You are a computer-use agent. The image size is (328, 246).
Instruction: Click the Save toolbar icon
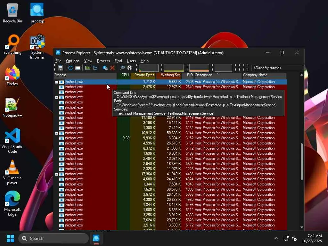tap(61, 68)
